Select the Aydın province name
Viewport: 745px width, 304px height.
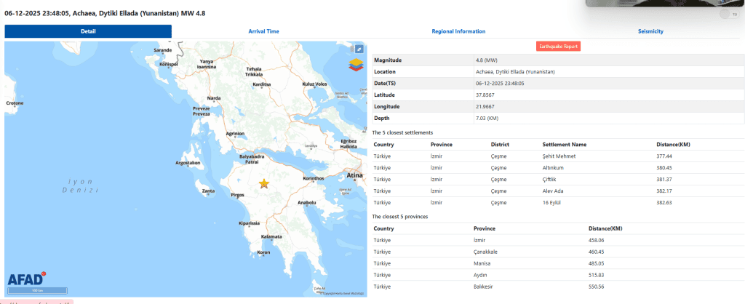point(480,275)
